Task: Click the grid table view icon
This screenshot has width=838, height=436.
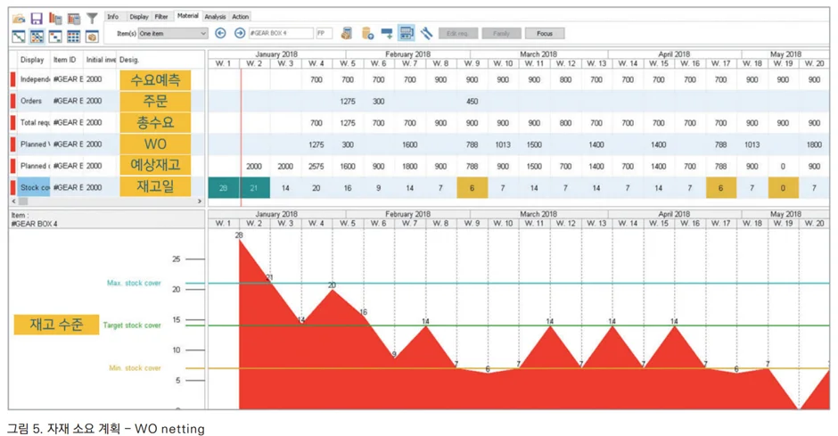Action: pos(73,37)
